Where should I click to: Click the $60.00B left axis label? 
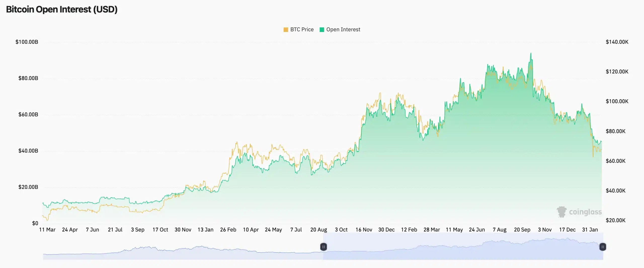pos(28,114)
